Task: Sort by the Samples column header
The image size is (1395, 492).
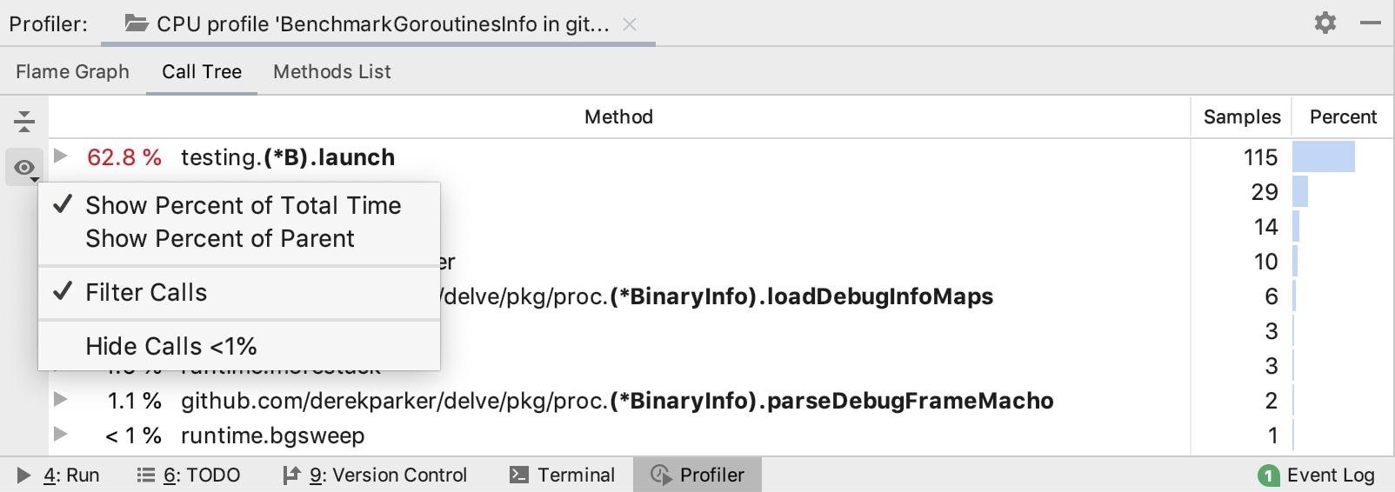Action: click(1241, 116)
